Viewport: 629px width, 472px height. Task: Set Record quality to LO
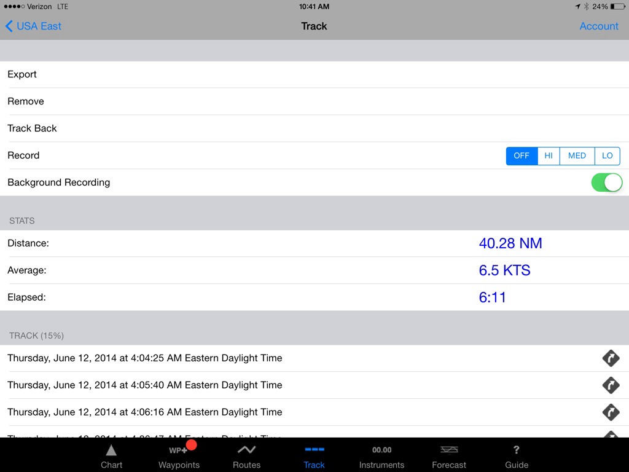point(607,155)
